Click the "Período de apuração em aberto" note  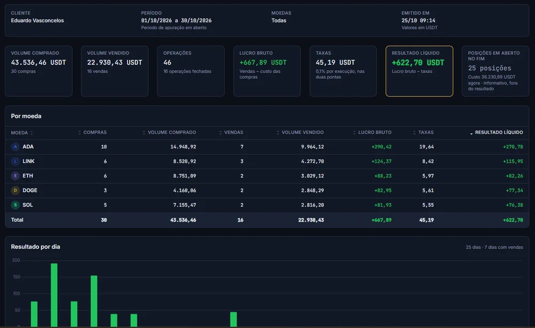coord(174,28)
